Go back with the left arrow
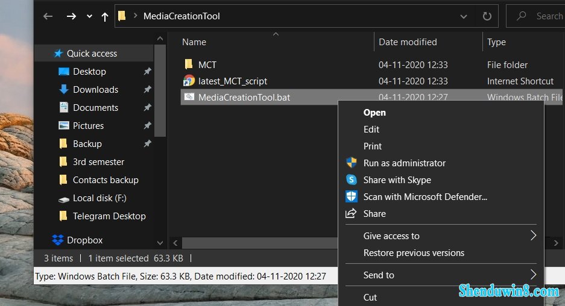Viewport: 565px width, 306px height. 48,16
